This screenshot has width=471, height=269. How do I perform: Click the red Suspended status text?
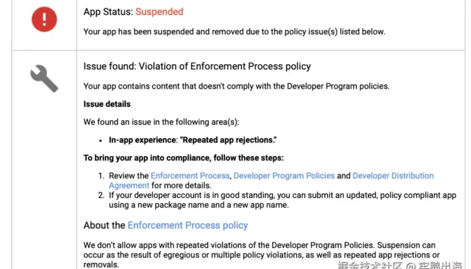click(x=159, y=12)
